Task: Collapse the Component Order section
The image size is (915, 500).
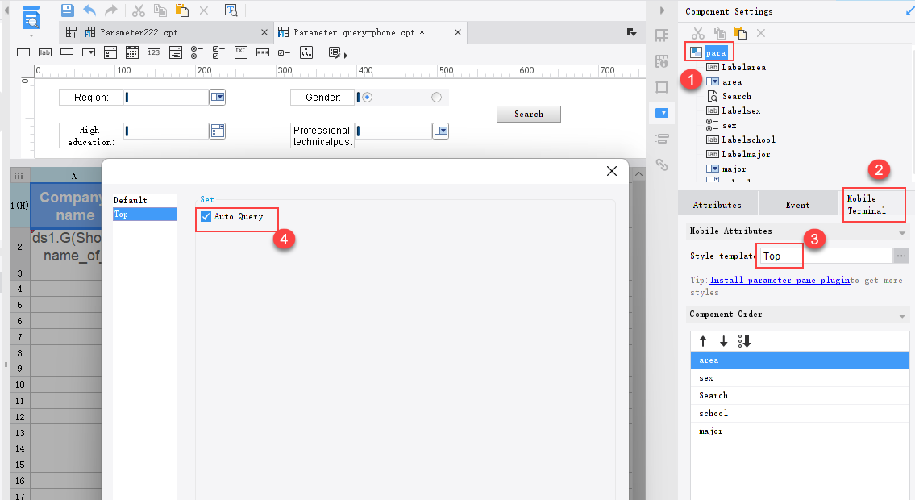Action: (902, 315)
